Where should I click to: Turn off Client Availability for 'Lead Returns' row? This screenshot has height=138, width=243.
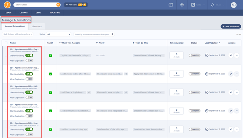click(x=29, y=74)
